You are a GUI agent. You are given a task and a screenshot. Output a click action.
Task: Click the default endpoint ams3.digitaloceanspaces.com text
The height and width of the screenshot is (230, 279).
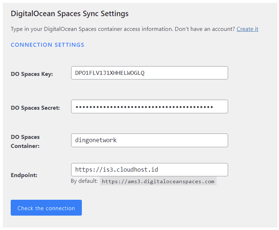(158, 181)
